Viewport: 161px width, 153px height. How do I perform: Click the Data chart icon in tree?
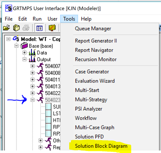(32, 52)
